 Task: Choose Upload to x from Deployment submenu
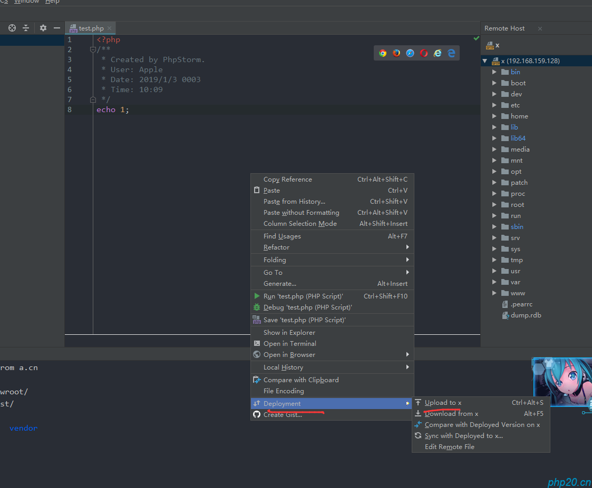[443, 403]
